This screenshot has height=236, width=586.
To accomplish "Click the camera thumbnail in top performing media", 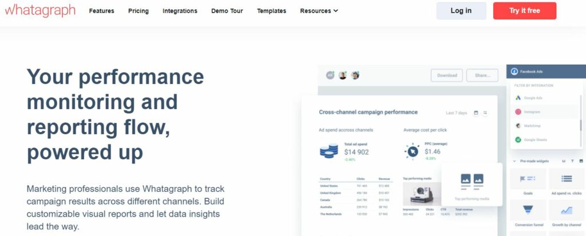I will click(x=422, y=194).
